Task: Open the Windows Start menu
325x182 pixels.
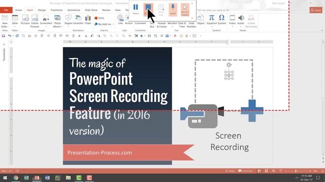Action: coord(5,177)
